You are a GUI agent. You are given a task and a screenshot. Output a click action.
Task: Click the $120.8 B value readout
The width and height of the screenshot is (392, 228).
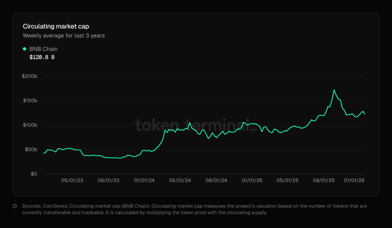click(42, 57)
